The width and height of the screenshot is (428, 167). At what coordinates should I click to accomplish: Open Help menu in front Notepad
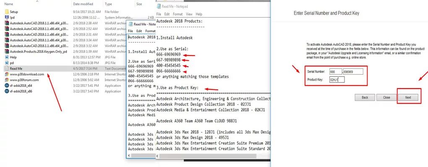click(x=199, y=14)
